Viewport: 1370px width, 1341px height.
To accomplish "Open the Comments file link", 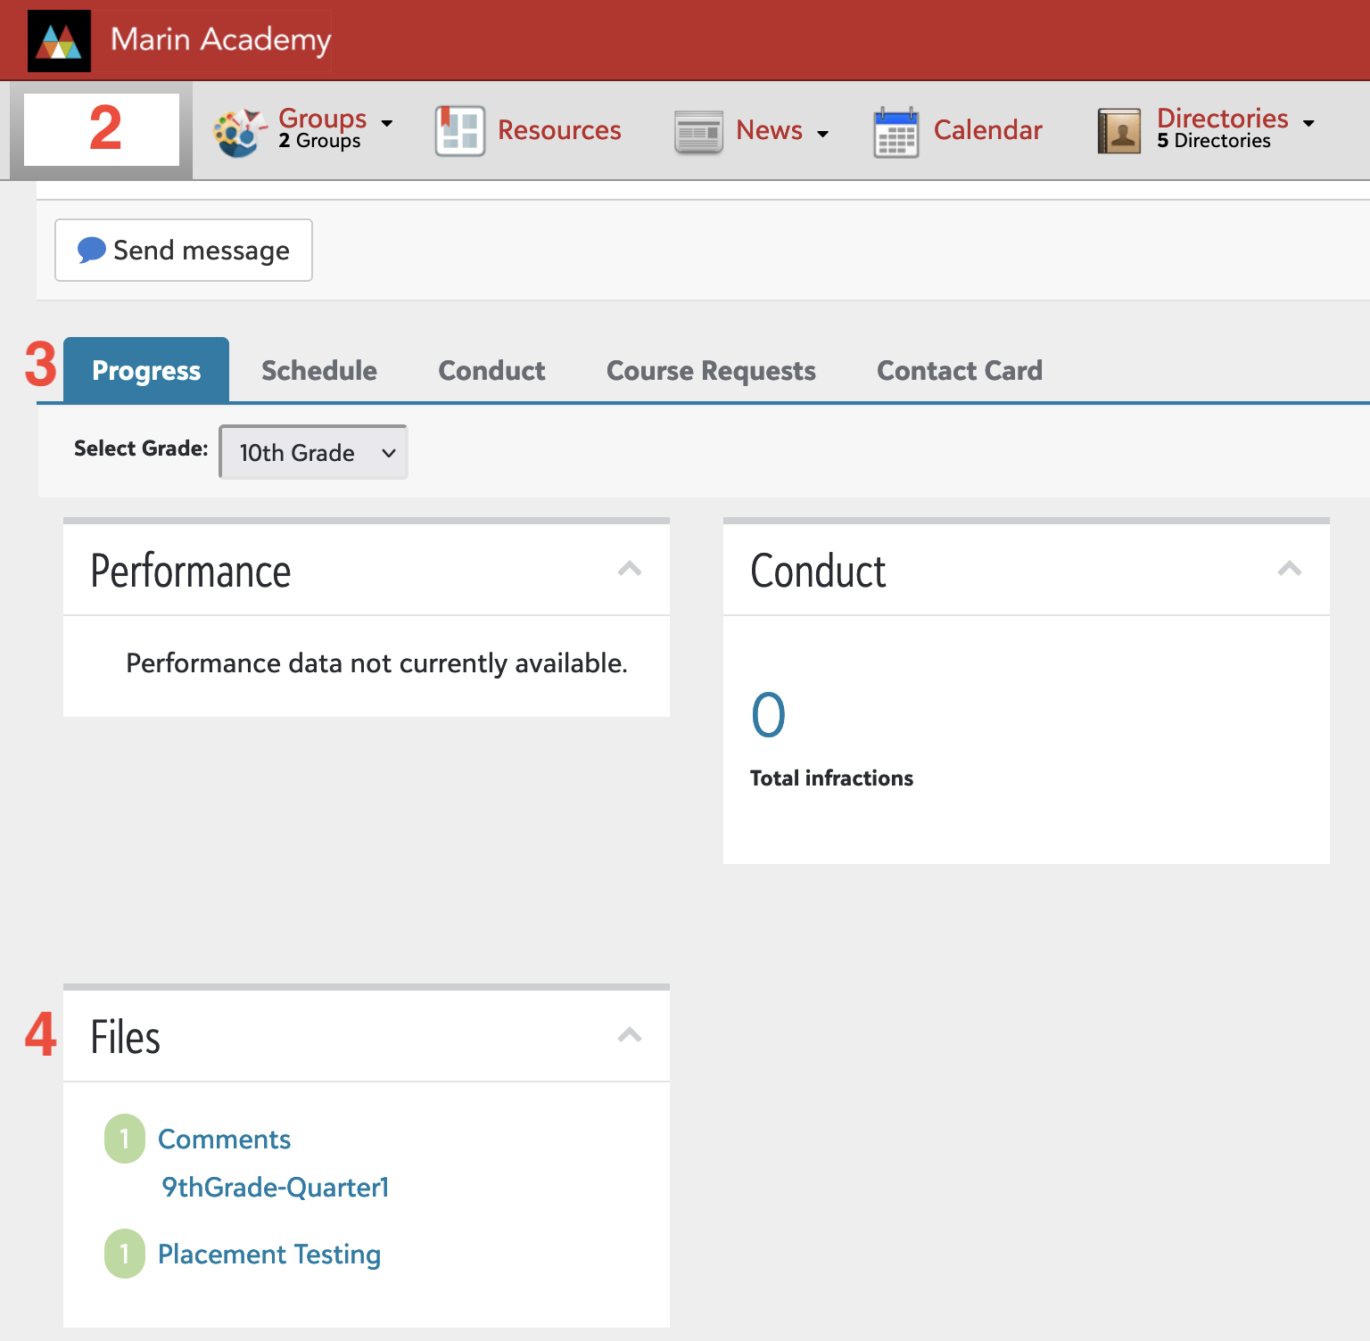I will (x=224, y=1139).
